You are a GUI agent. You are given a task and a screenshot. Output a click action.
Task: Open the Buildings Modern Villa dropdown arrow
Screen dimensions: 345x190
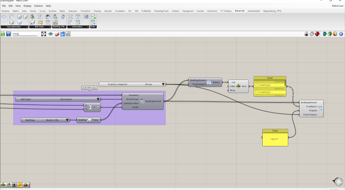pos(67,120)
